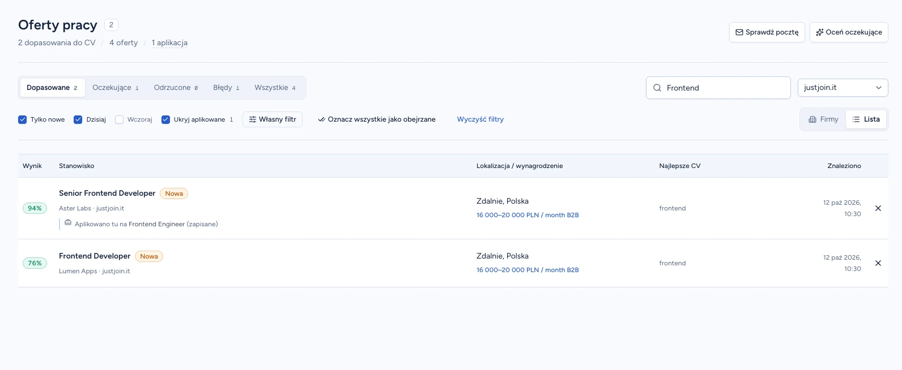Viewport: 902px width, 370px height.
Task: Show the Wszystkie tab
Action: [275, 88]
